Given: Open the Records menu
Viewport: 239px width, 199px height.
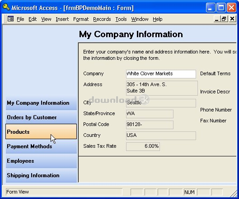Looking at the screenshot, I should 102,19.
